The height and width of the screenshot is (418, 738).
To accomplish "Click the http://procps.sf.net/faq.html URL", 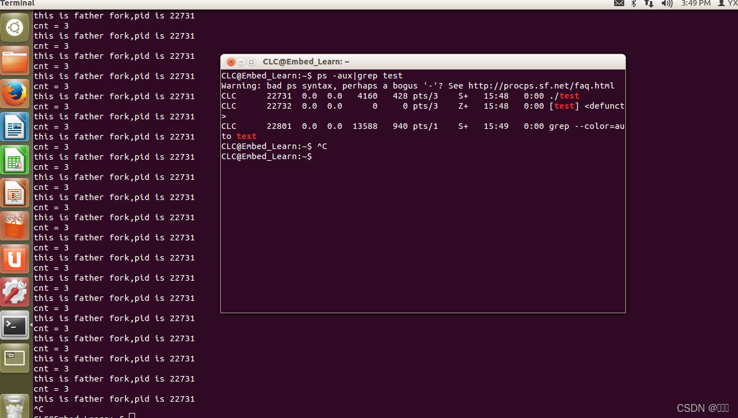I will (x=541, y=86).
